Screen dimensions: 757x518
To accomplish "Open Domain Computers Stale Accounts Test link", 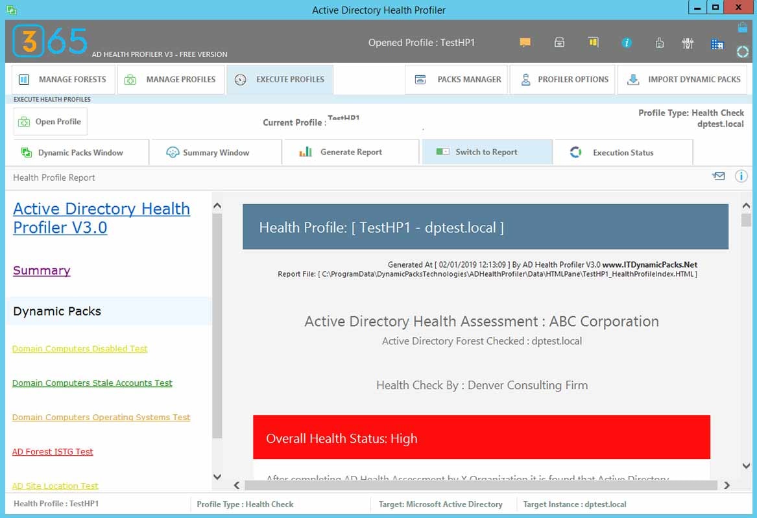I will pyautogui.click(x=92, y=383).
